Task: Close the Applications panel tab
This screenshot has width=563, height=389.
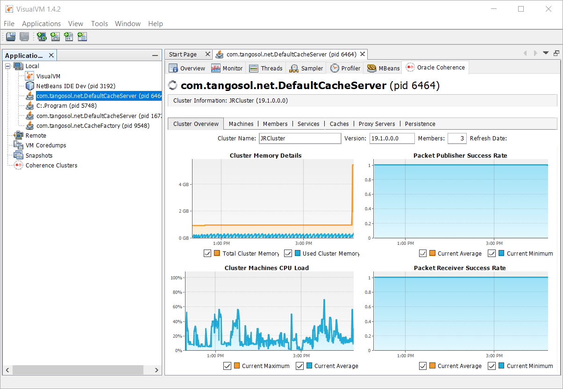Action: (51, 55)
